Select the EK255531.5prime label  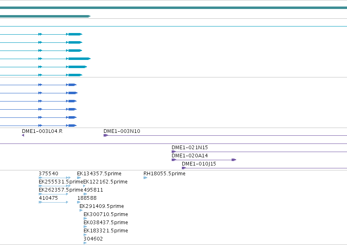coord(61,182)
